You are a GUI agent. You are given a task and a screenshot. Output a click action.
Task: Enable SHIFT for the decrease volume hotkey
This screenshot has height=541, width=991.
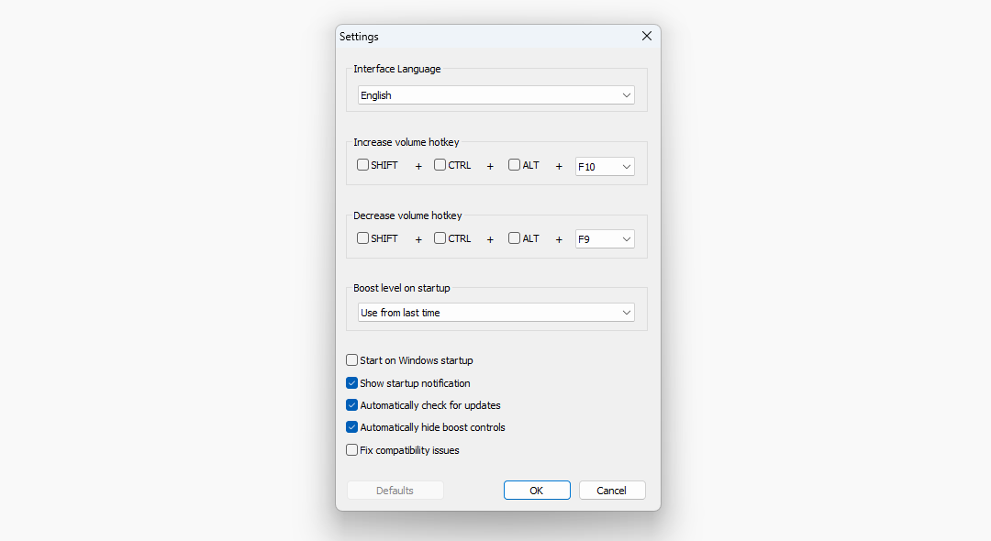pos(362,237)
